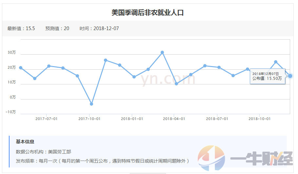Screen dimensions: 298x174
Task: Click the 2018-01-01 x-axis date
Action: coord(132,119)
